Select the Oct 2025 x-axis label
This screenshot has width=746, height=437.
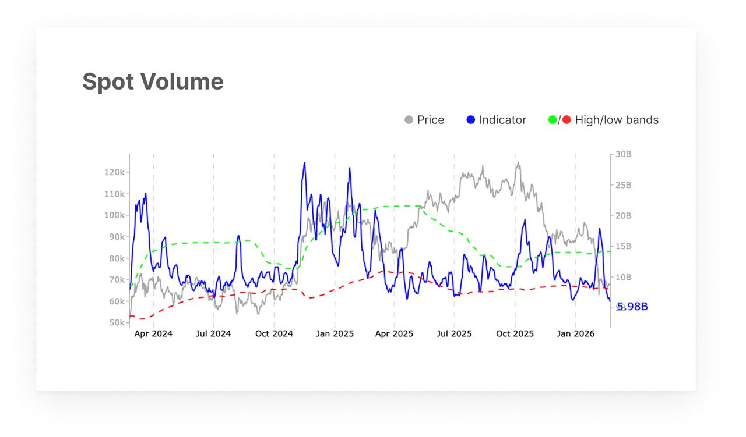click(x=515, y=334)
